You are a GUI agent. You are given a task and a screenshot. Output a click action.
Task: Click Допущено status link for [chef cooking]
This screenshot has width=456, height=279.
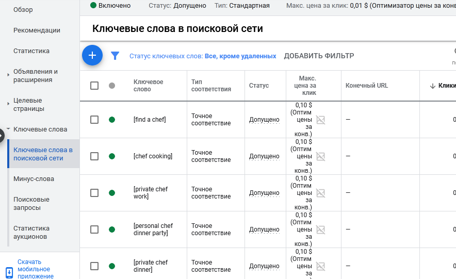pyautogui.click(x=264, y=156)
